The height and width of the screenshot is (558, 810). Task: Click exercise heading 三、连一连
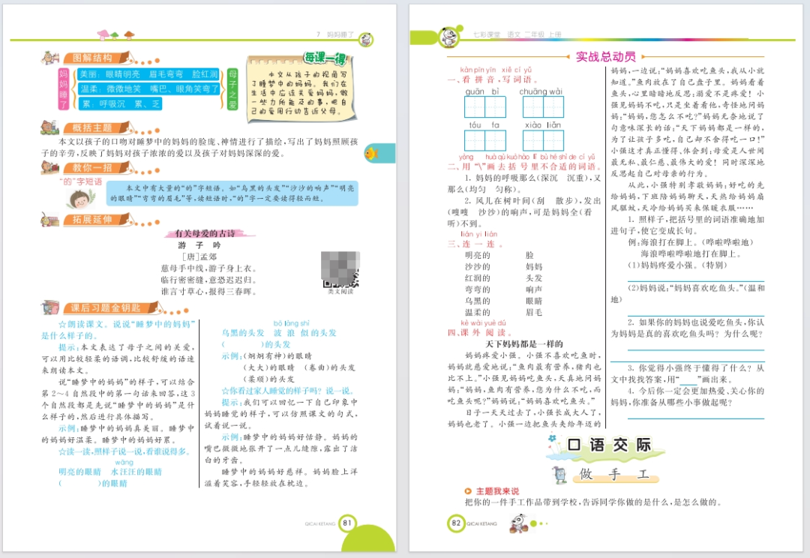coord(475,244)
